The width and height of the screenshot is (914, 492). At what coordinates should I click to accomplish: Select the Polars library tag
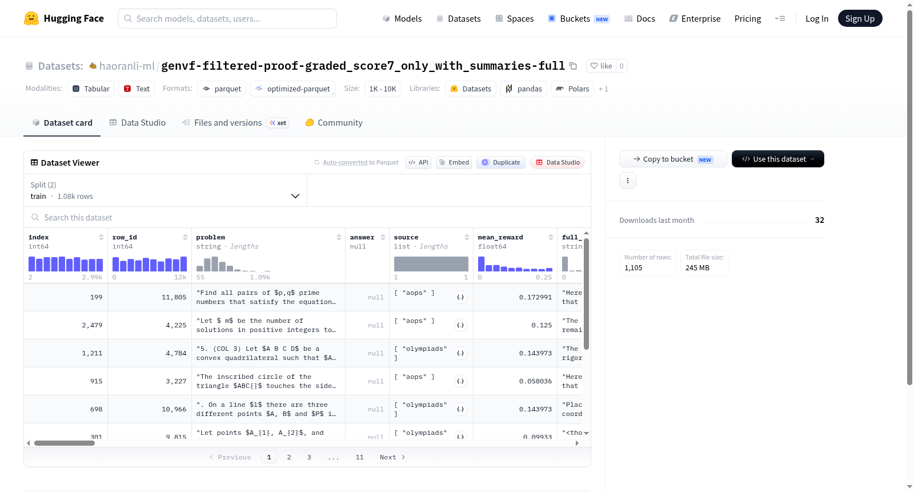(x=572, y=89)
